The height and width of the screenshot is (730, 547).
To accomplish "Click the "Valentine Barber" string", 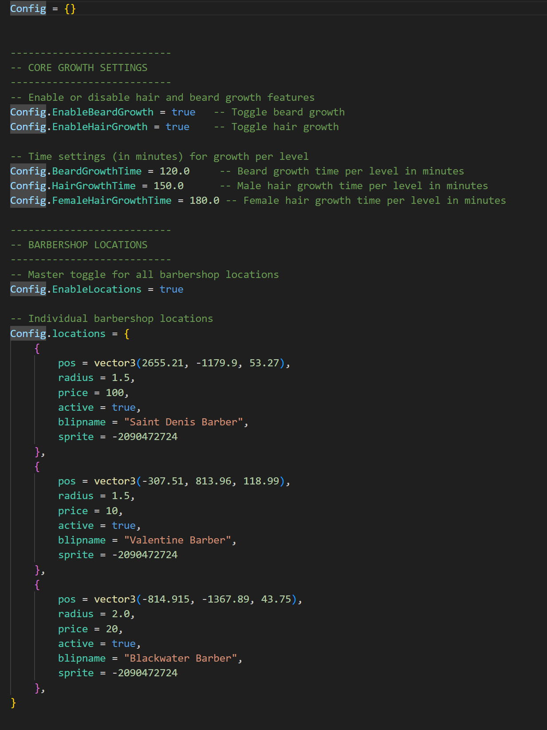I will tap(177, 540).
